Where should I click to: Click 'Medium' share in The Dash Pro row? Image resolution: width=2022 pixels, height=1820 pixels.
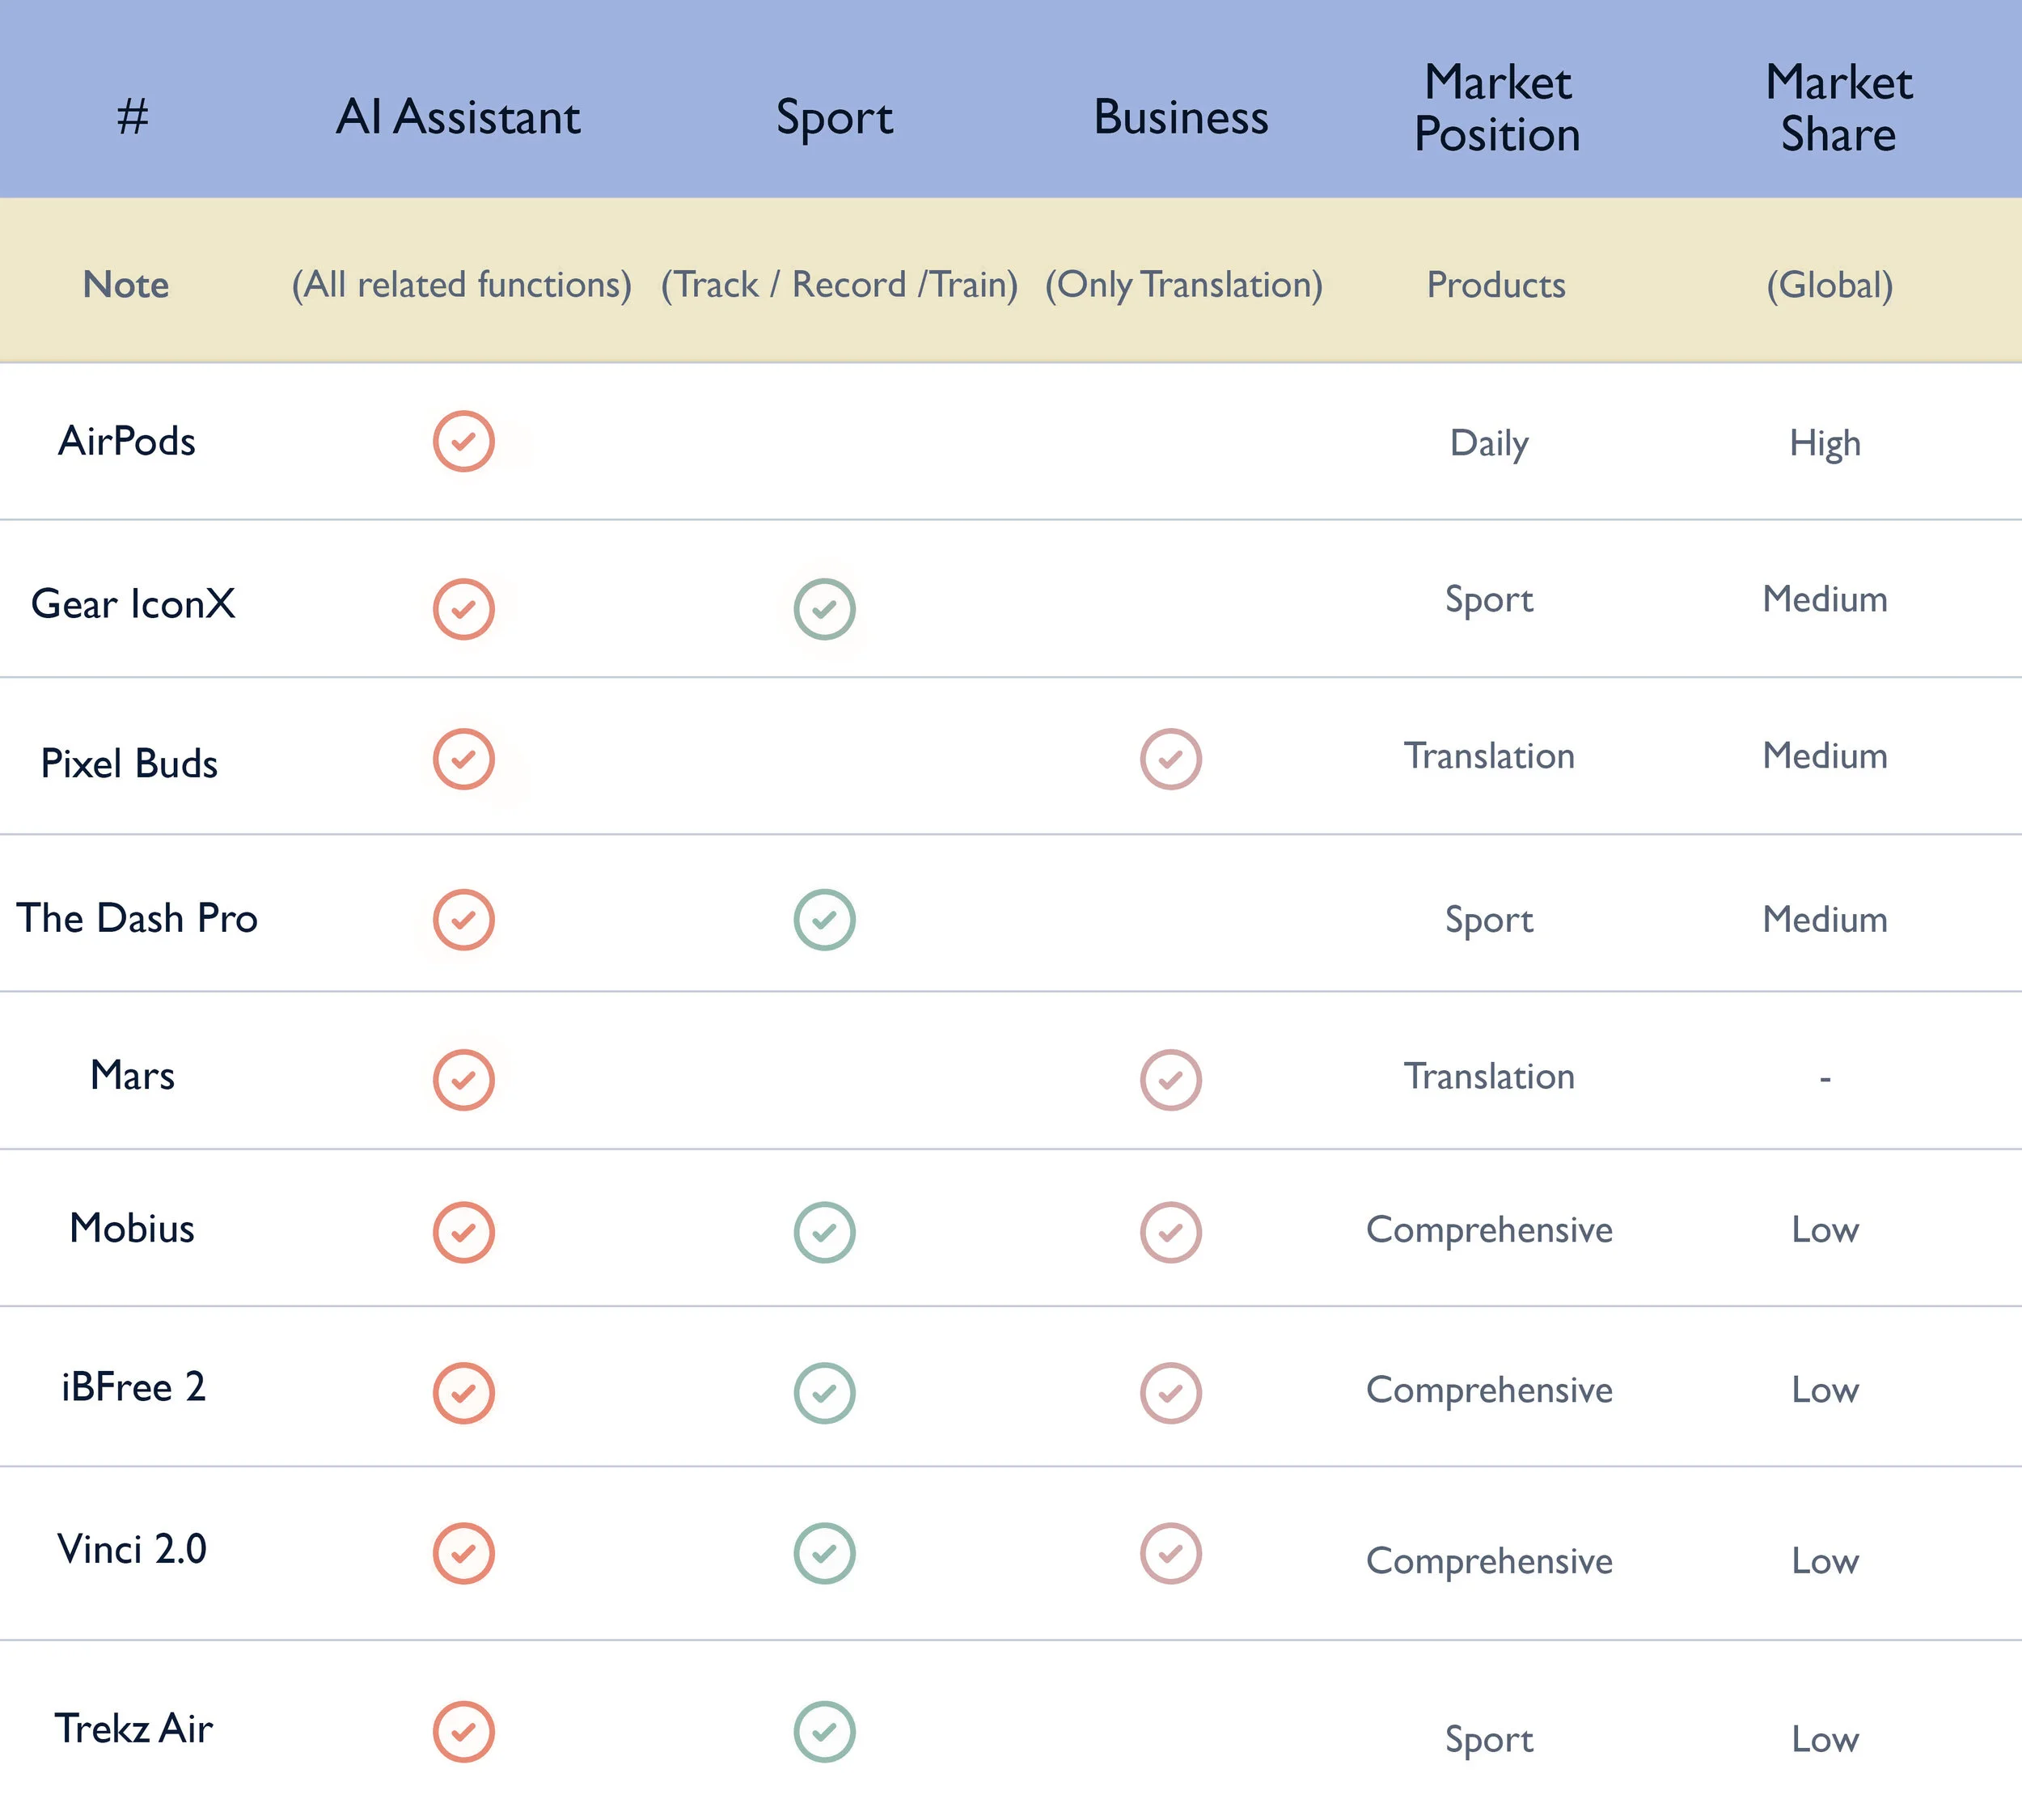point(1825,919)
